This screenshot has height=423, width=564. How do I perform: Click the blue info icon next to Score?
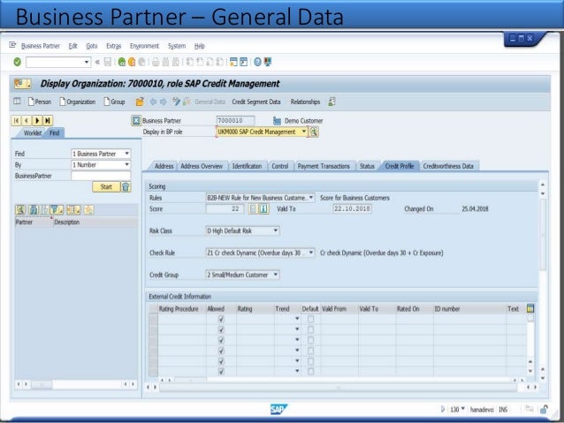(x=263, y=208)
